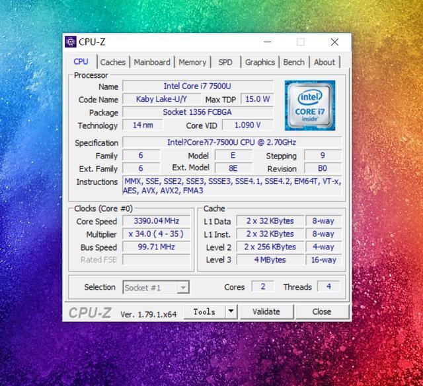This screenshot has width=423, height=386.
Task: Switch to the Caches tab
Action: [x=113, y=62]
